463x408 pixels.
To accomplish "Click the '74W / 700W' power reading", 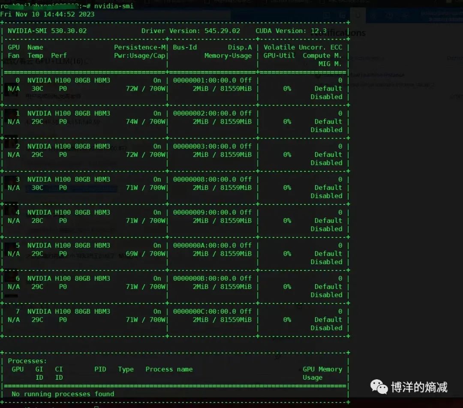I will pos(146,122).
